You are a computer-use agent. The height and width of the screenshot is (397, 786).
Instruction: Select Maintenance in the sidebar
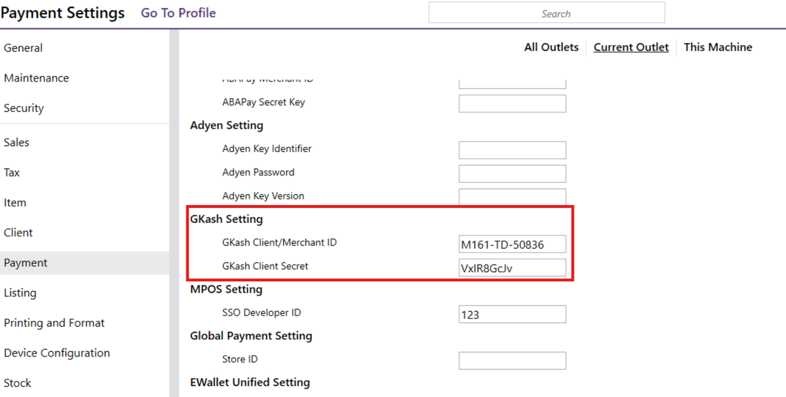tap(36, 78)
